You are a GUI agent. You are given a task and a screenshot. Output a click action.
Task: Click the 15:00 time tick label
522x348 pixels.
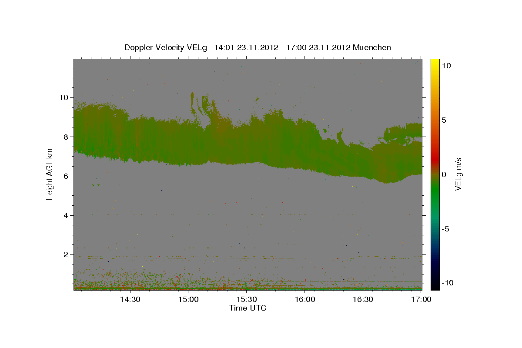(188, 299)
